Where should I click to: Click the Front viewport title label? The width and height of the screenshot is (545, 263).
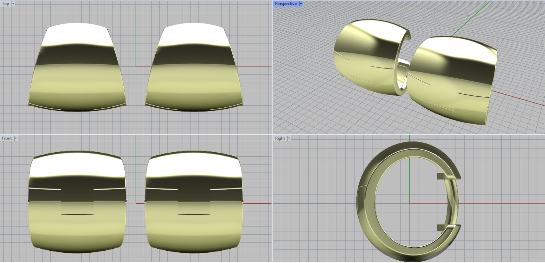[x=6, y=138]
